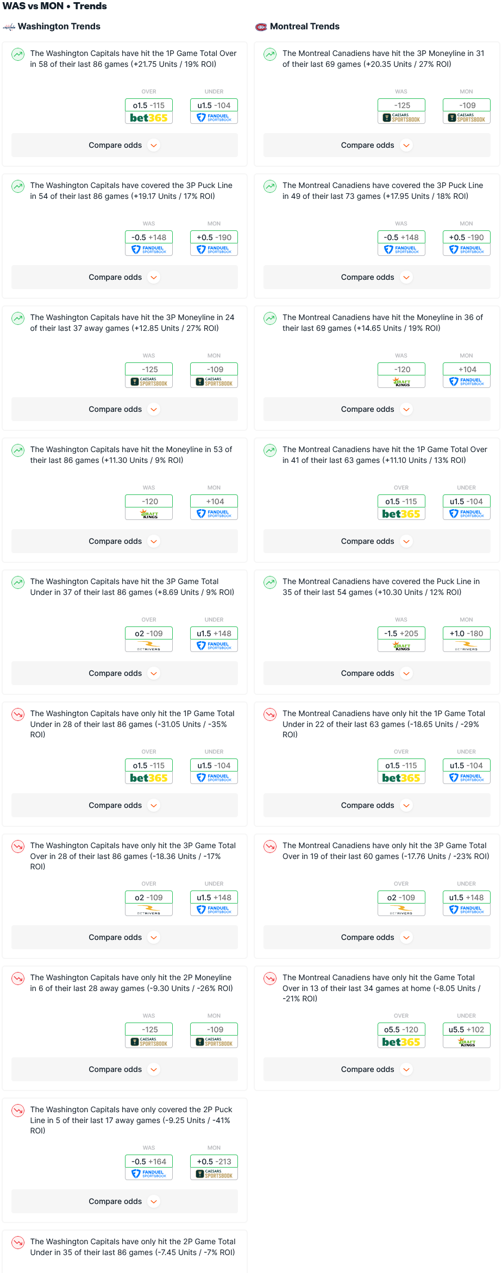Click the Washington Capitals logo icon
The image size is (502, 1273).
pyautogui.click(x=9, y=27)
